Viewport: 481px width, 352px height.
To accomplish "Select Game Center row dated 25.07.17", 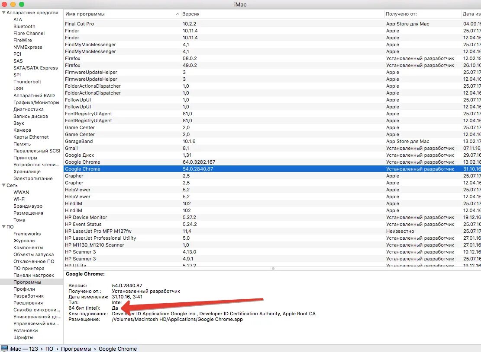I will pyautogui.click(x=272, y=127).
